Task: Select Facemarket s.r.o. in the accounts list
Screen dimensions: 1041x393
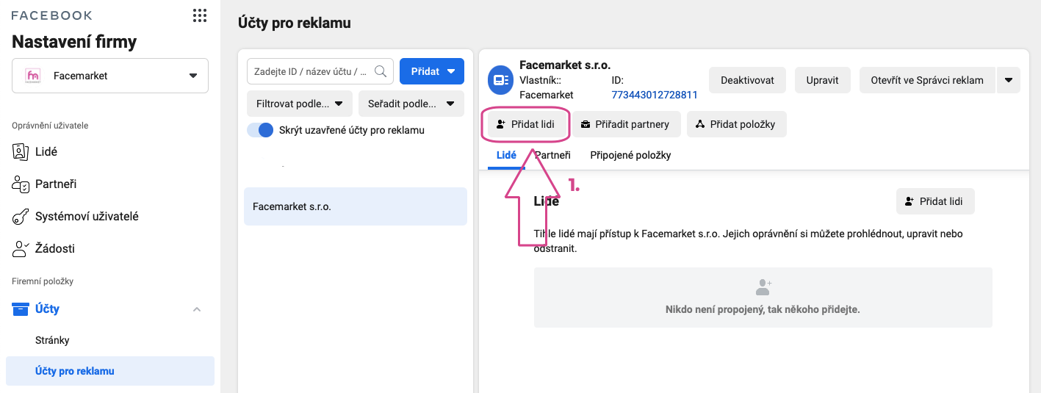Action: tap(356, 206)
